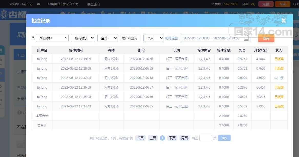This screenshot has height=157, width=299.
Task: Click the 安全退出 logout link
Action: 94,4
